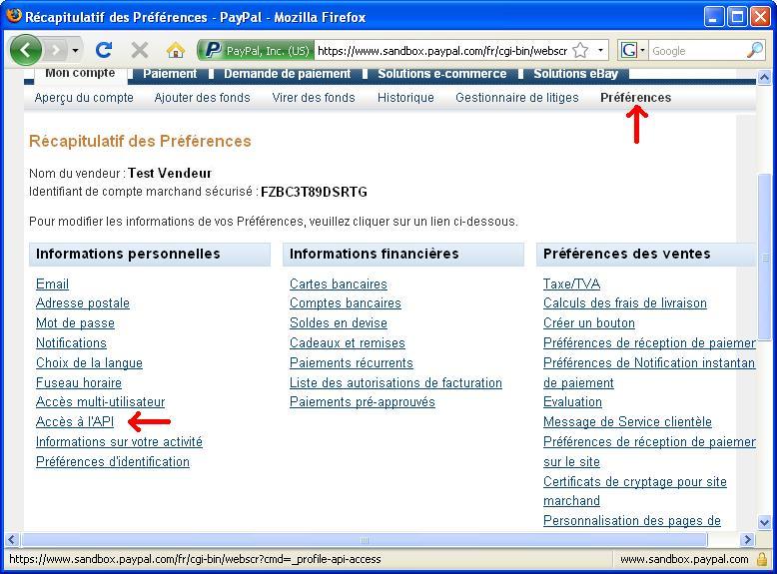This screenshot has height=574, width=777.
Task: Select merchant ID text FZBC3T89DSRTG
Action: 315,192
